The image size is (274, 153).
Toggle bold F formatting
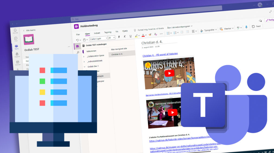[119, 37]
